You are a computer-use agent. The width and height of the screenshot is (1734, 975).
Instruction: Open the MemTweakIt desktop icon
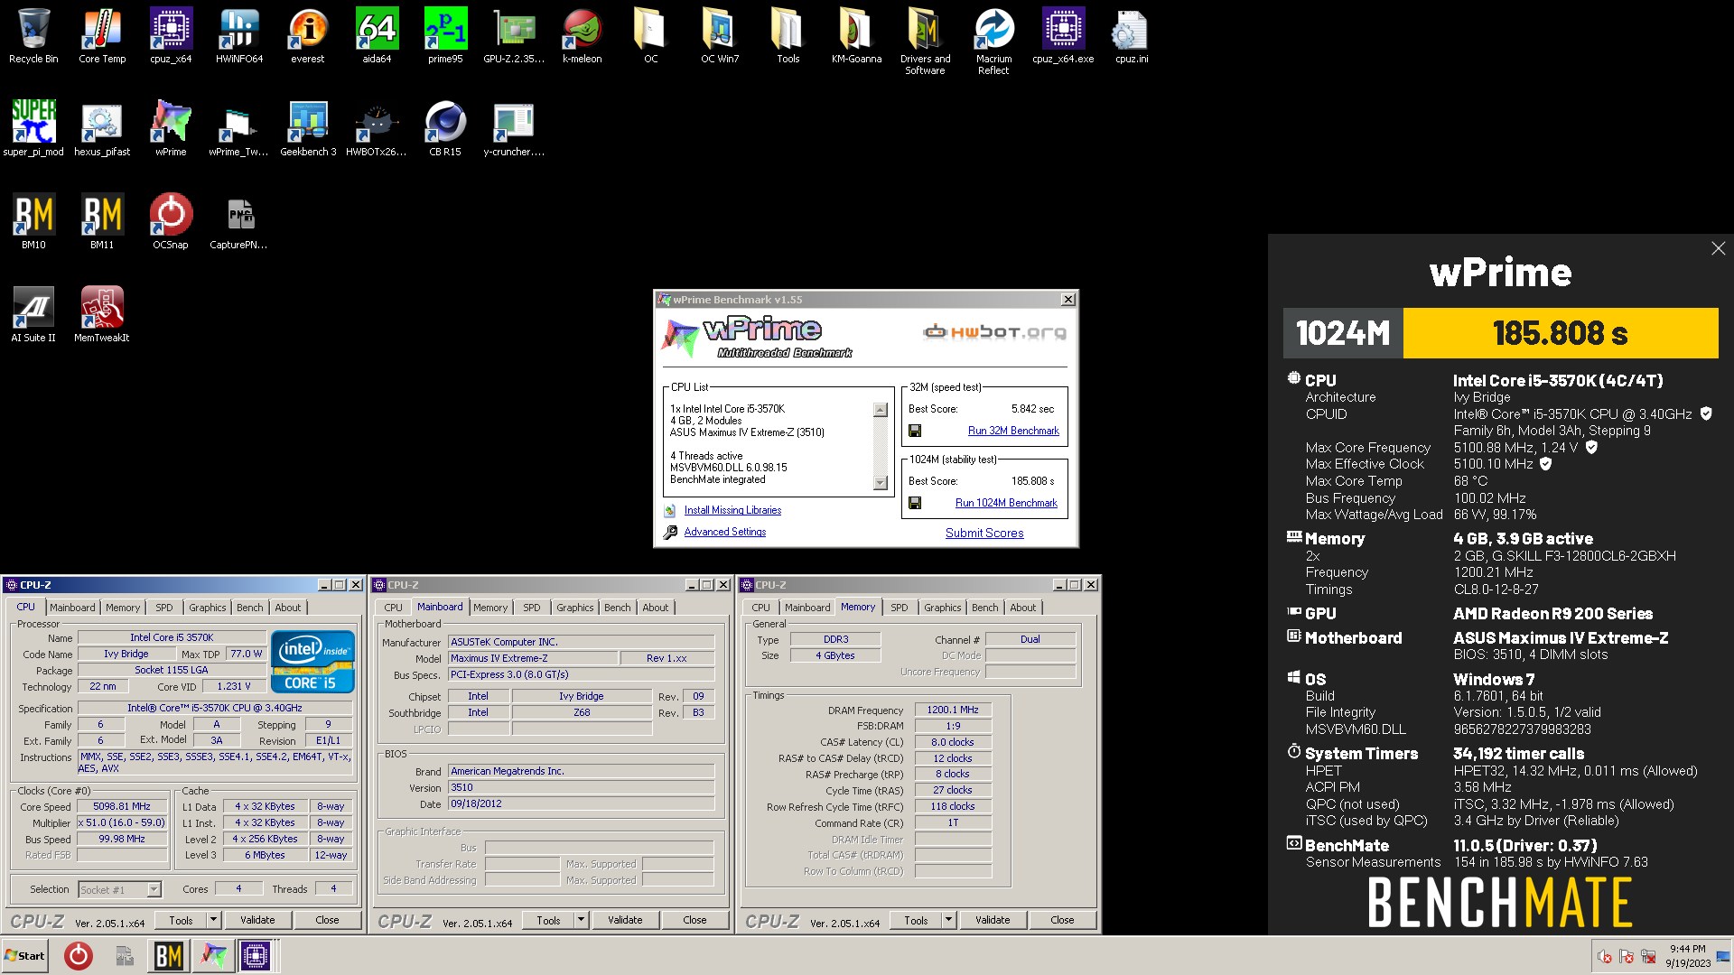pos(102,314)
